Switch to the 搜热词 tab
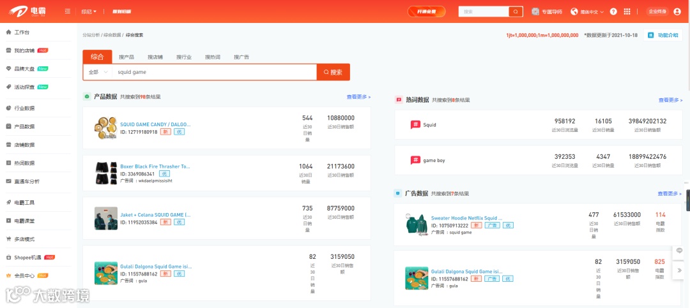The height and width of the screenshot is (308, 690). pos(213,57)
